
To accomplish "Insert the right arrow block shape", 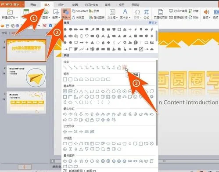I will coord(65,114).
